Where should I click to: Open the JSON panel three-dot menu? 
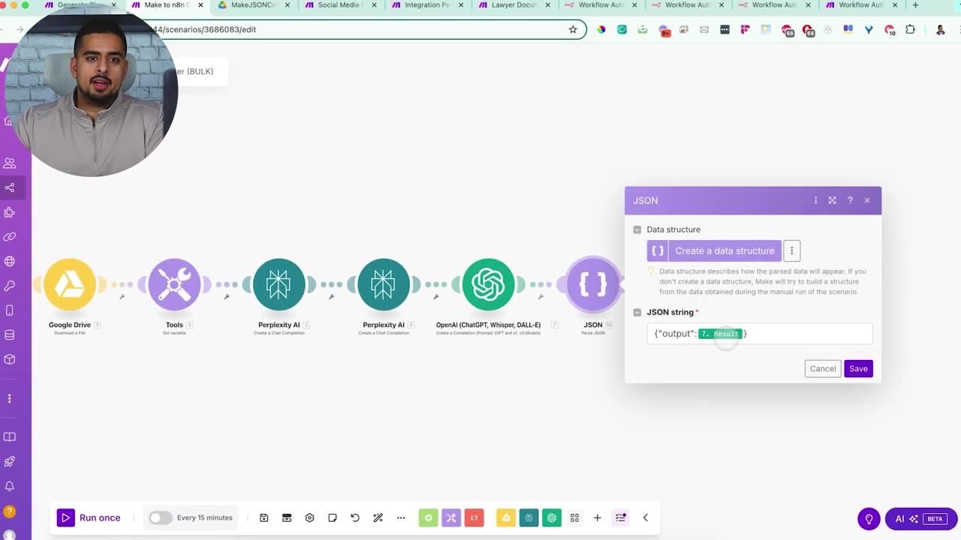click(815, 200)
